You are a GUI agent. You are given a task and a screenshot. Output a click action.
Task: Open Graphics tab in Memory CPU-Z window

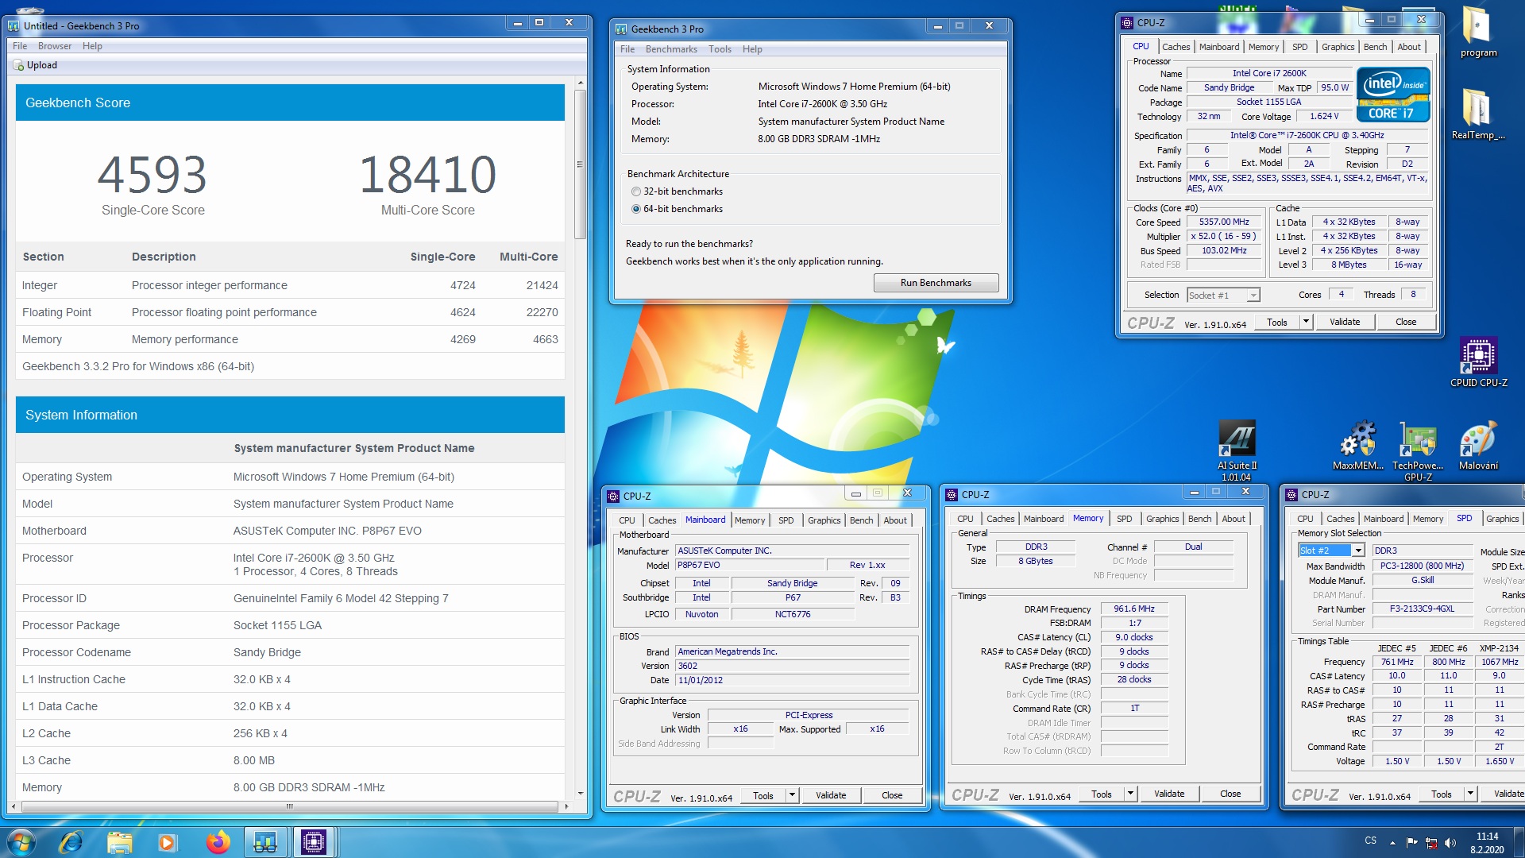pyautogui.click(x=1162, y=519)
